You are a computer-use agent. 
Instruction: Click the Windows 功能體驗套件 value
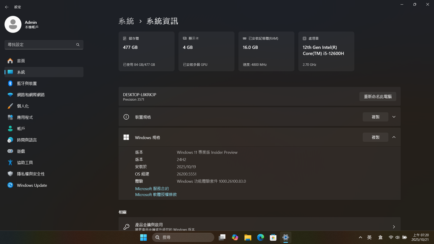tap(211, 181)
